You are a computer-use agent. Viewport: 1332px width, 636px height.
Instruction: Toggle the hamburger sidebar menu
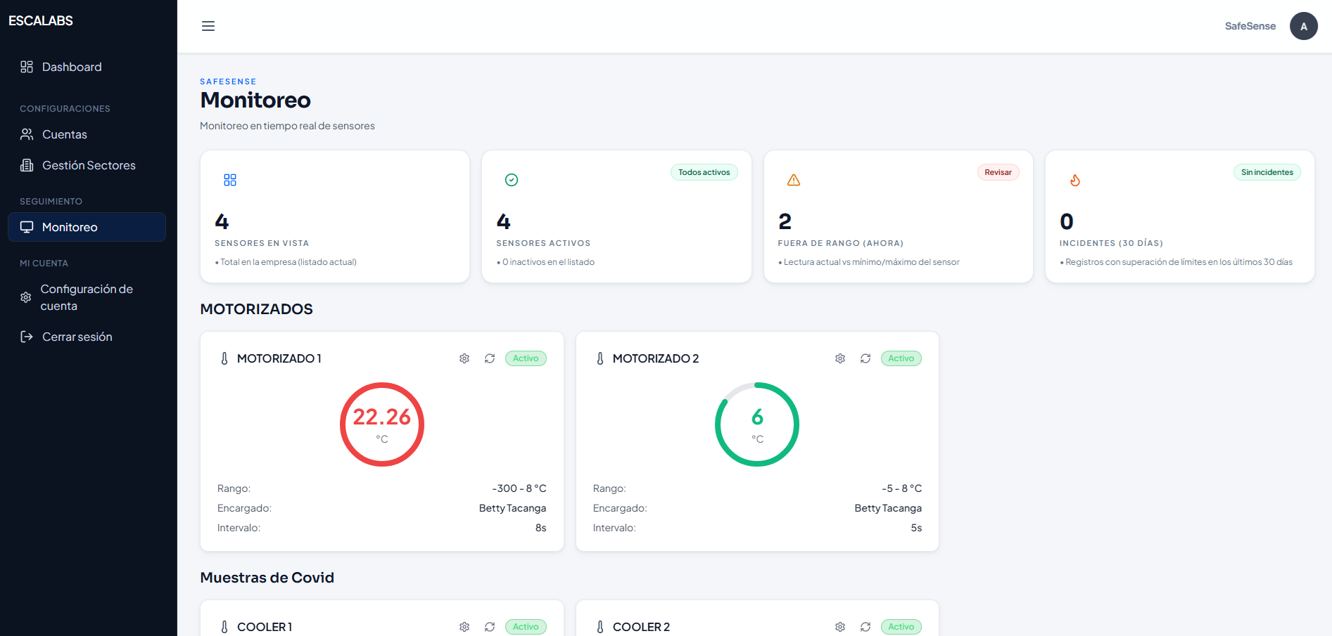pos(208,26)
